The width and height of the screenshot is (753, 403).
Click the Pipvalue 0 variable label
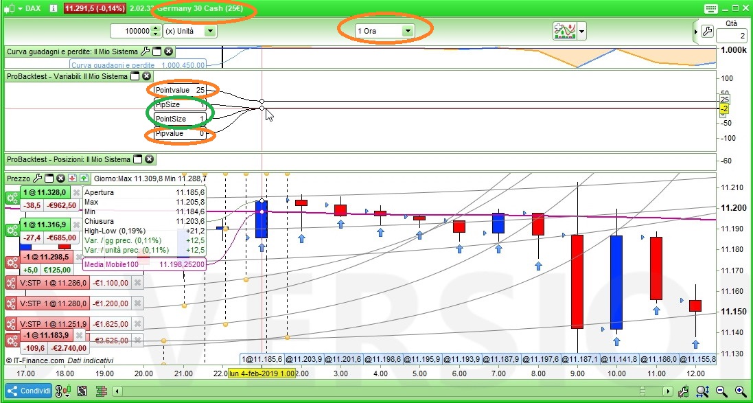coord(180,134)
